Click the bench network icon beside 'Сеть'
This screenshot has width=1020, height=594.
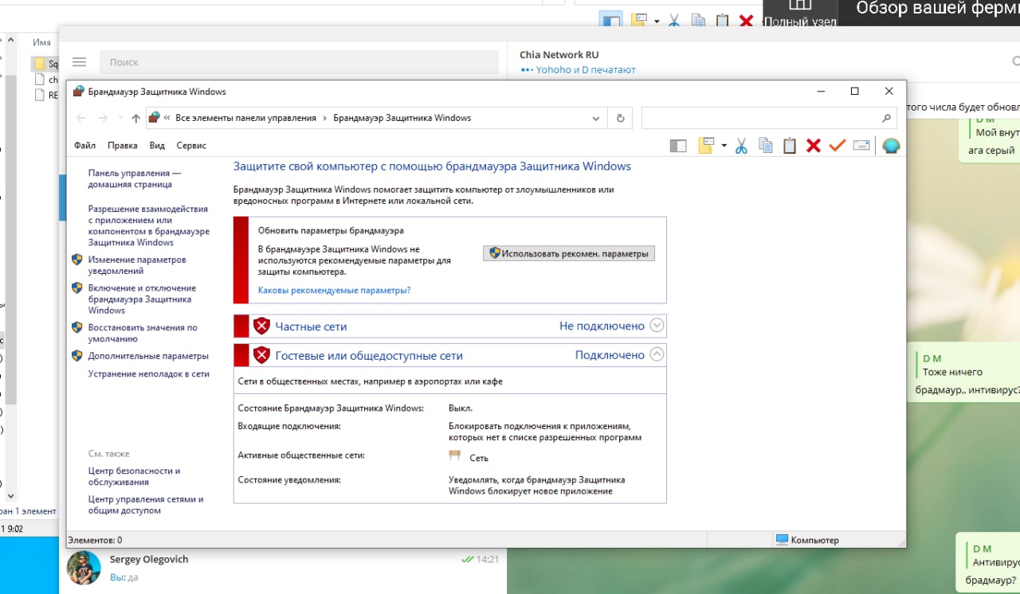455,456
